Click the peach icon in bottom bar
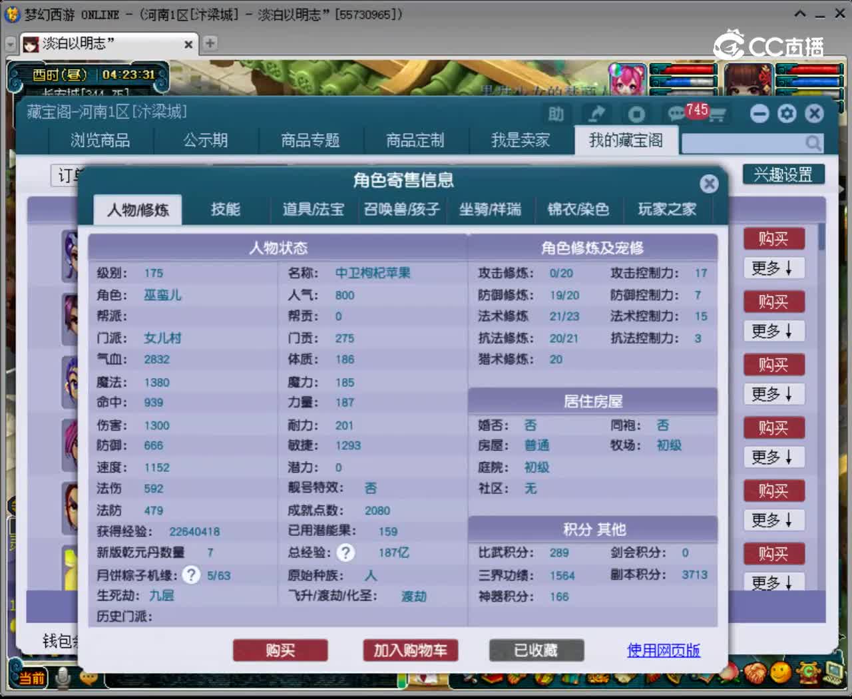This screenshot has width=852, height=699. pos(729,672)
